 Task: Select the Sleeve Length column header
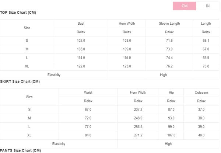[169, 24]
